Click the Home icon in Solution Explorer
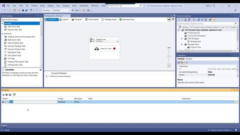The width and height of the screenshot is (240, 135). [x=186, y=20]
